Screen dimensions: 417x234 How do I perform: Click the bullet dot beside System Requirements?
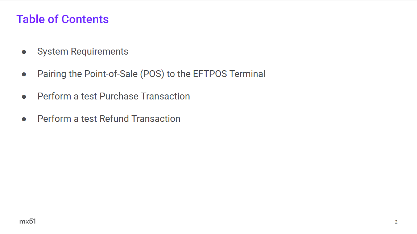coord(24,52)
